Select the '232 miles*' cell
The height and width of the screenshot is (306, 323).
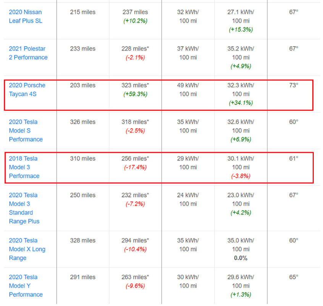pos(135,195)
